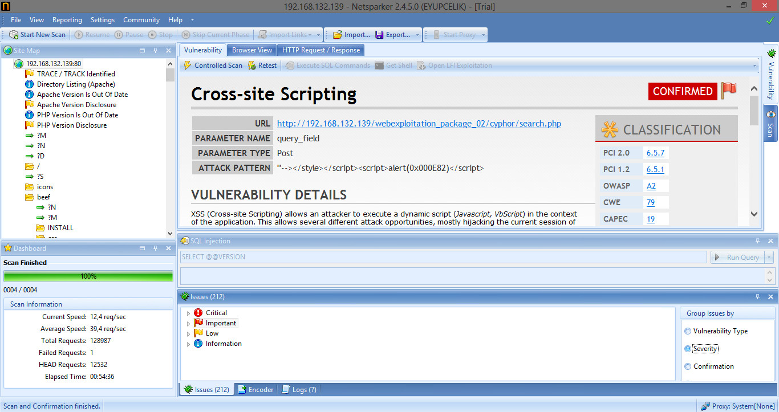This screenshot has width=779, height=412.
Task: Close the Dashboard panel
Action: coord(168,248)
